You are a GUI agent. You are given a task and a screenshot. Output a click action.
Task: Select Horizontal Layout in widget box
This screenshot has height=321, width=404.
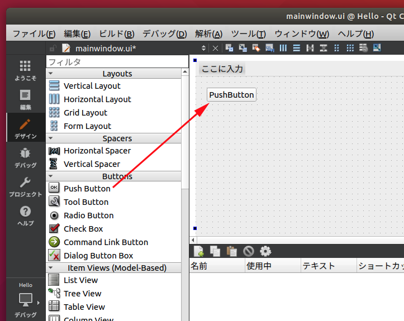[x=114, y=99]
